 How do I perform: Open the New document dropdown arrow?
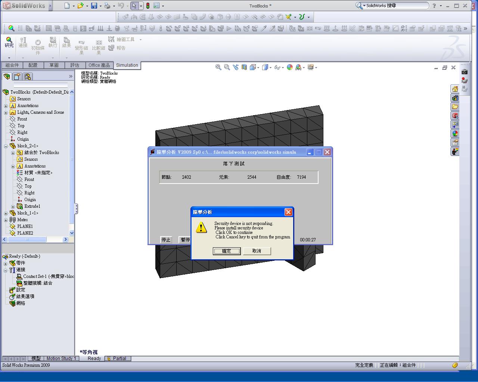point(74,6)
